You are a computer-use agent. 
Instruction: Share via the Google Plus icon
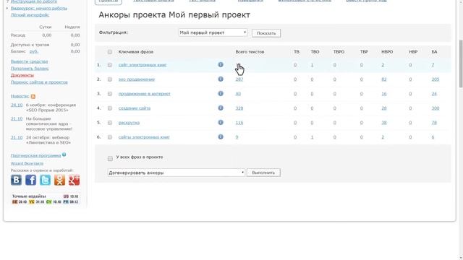pos(74,180)
